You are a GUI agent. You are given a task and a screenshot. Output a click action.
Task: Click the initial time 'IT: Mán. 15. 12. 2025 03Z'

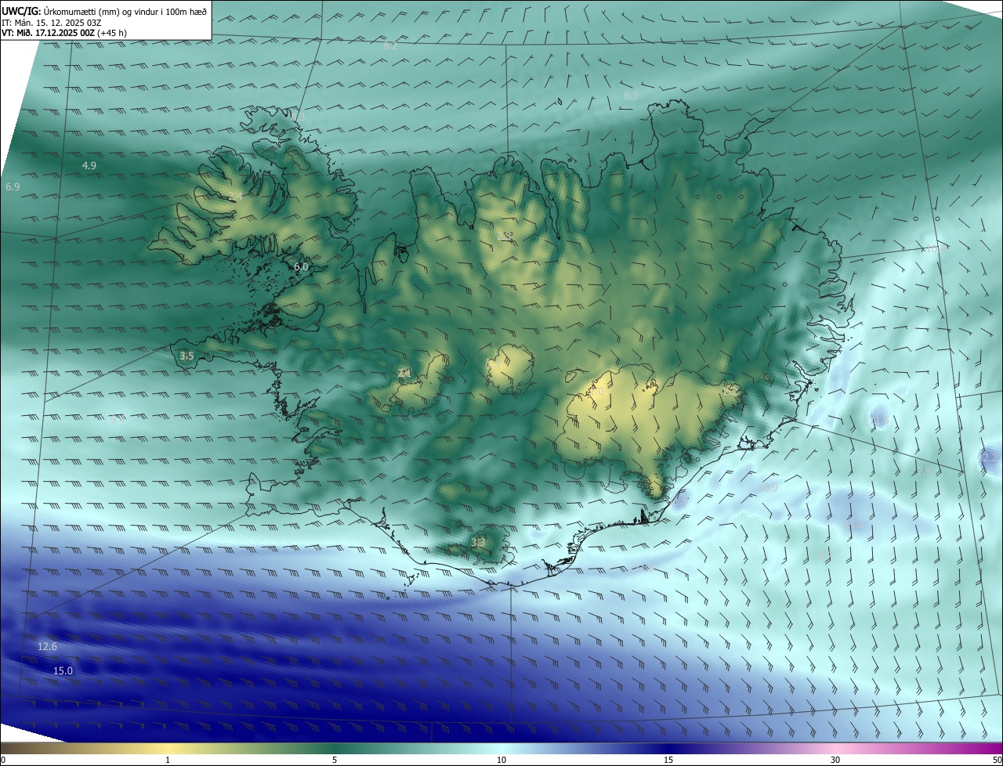tap(52, 23)
